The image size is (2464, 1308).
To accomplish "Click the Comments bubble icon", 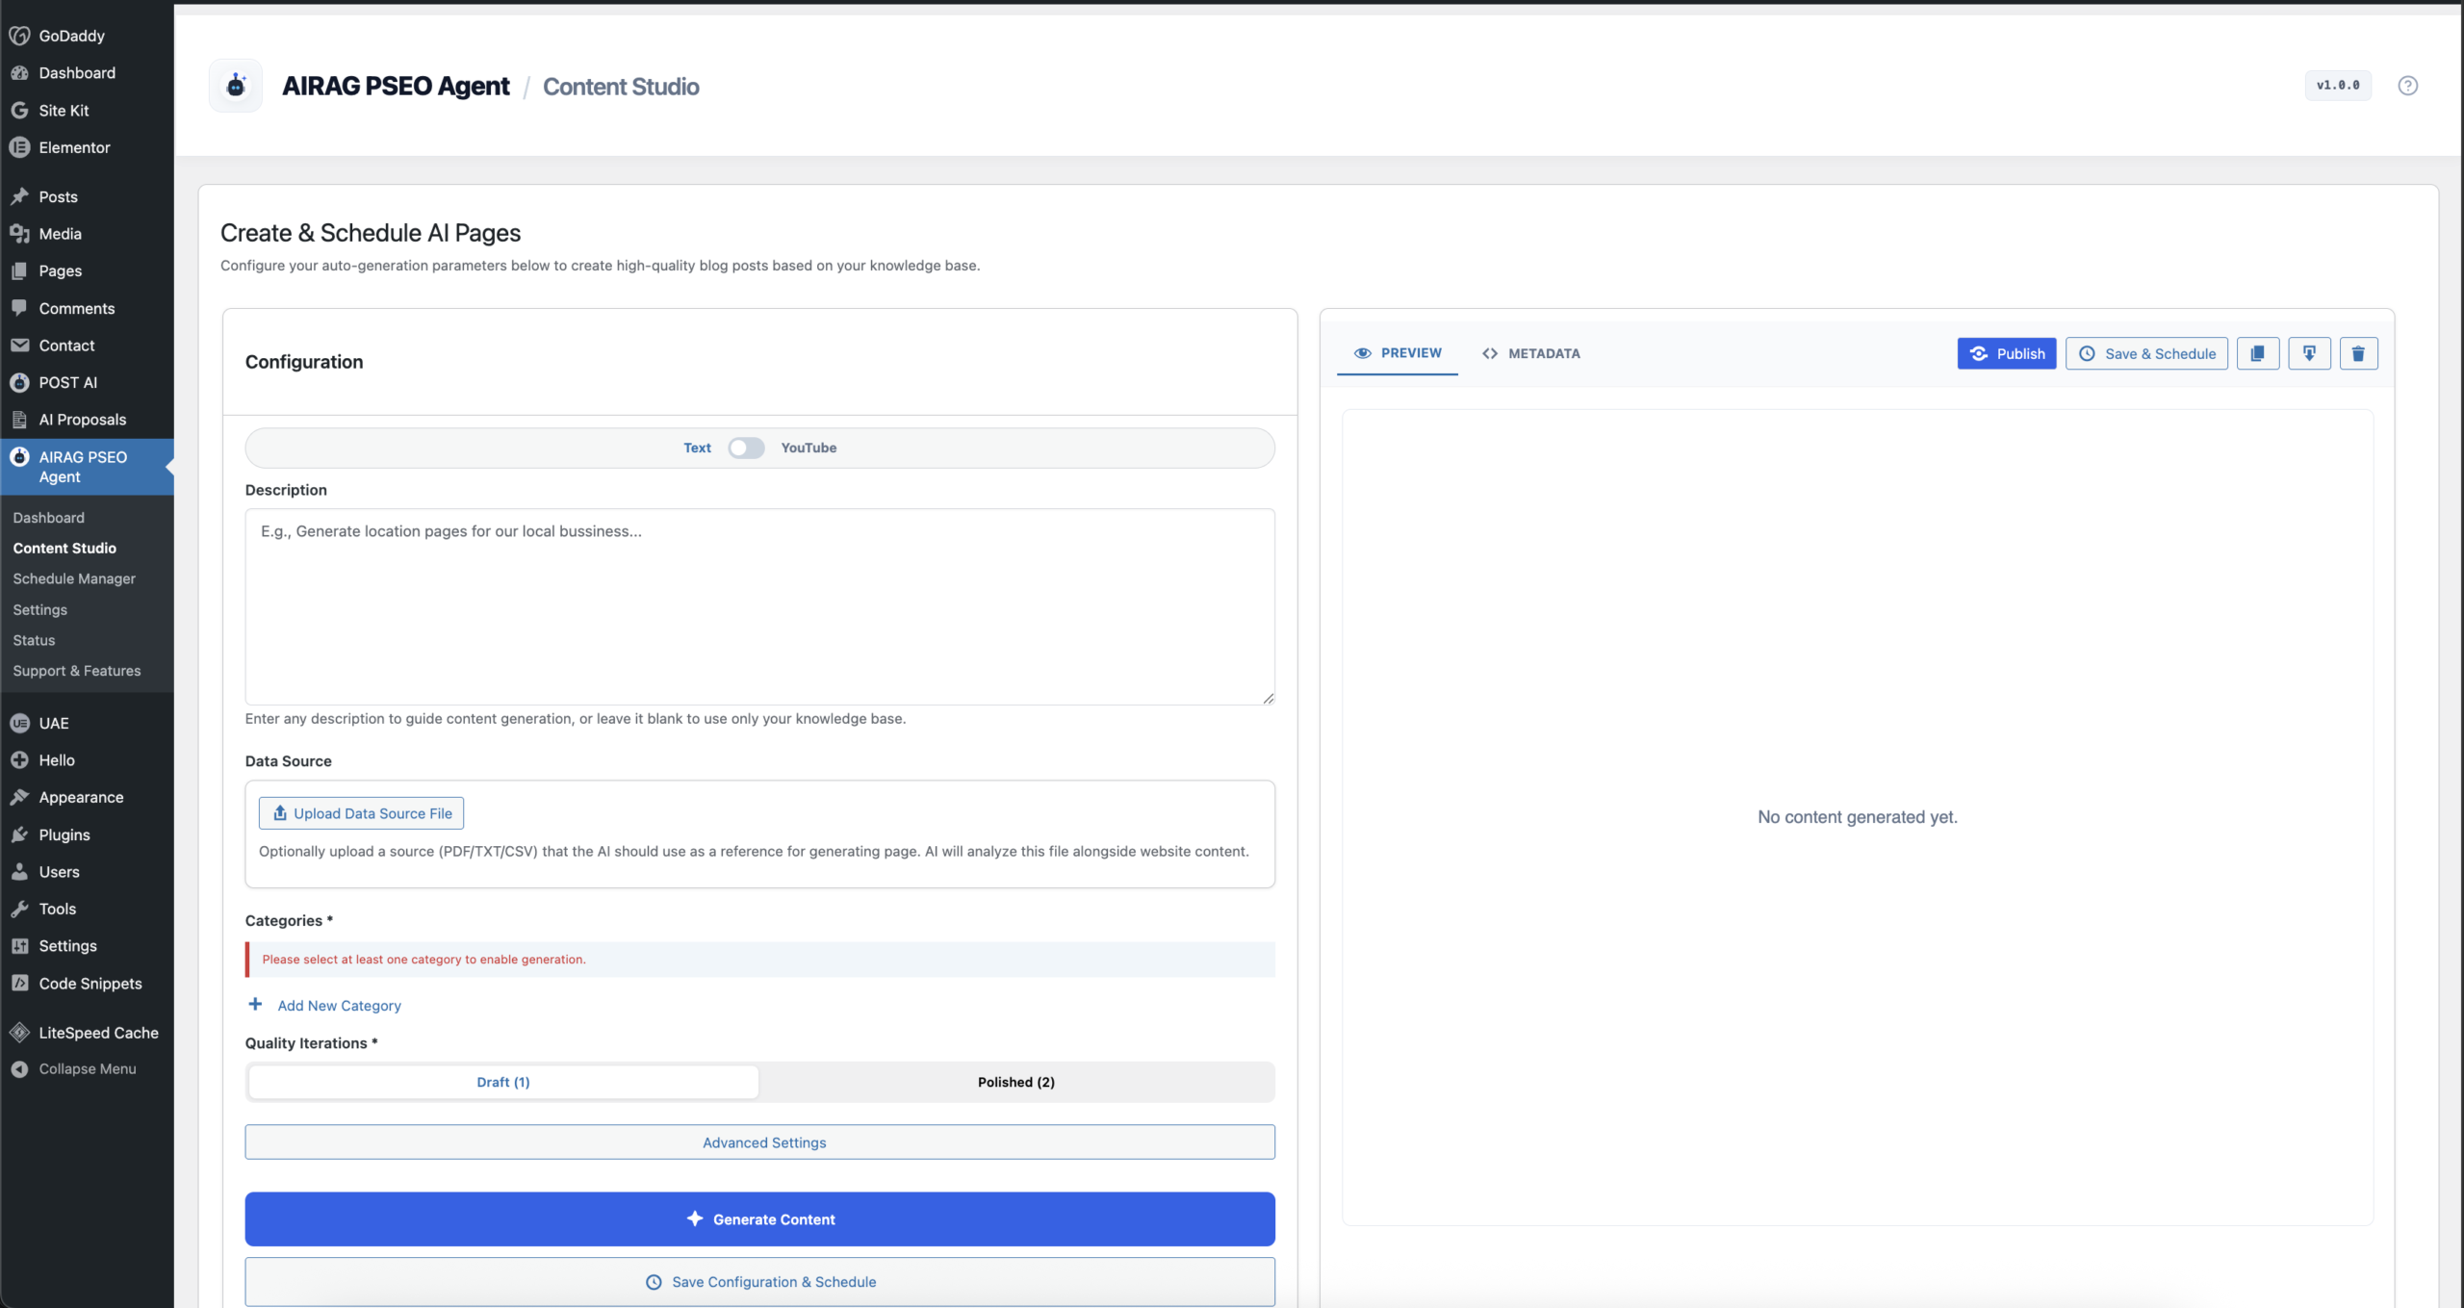I will point(19,308).
